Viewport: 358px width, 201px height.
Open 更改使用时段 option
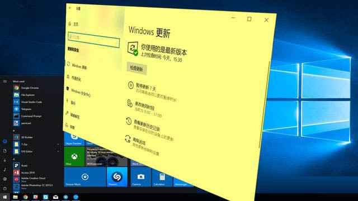(x=145, y=106)
